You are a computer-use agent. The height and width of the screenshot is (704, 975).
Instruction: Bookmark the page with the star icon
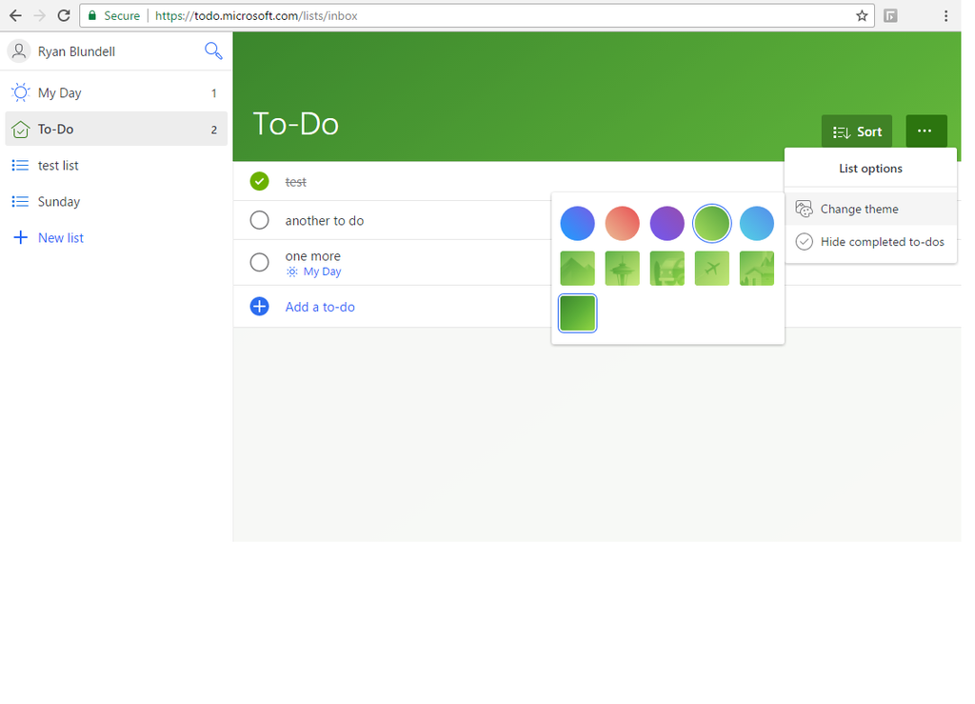[861, 16]
